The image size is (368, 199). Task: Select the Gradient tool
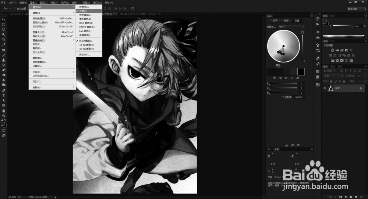4,75
